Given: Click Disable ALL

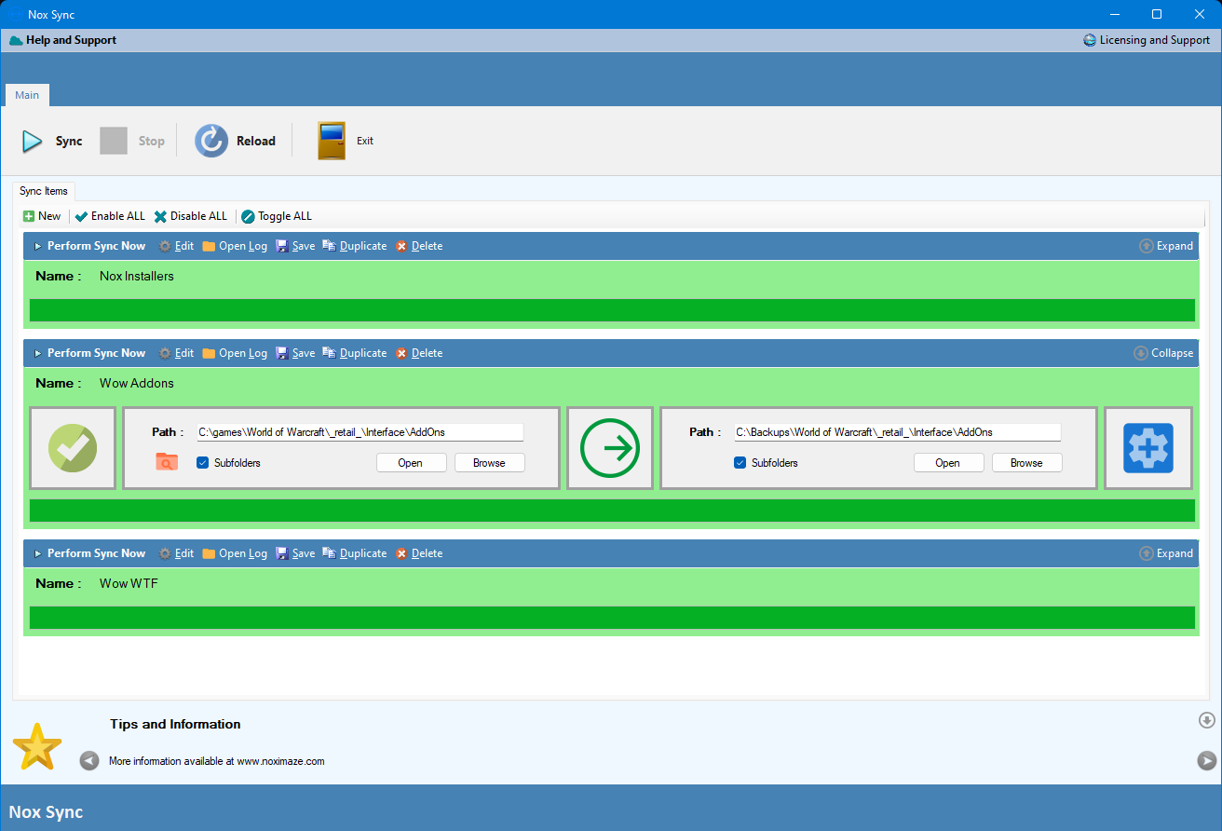Looking at the screenshot, I should 190,216.
